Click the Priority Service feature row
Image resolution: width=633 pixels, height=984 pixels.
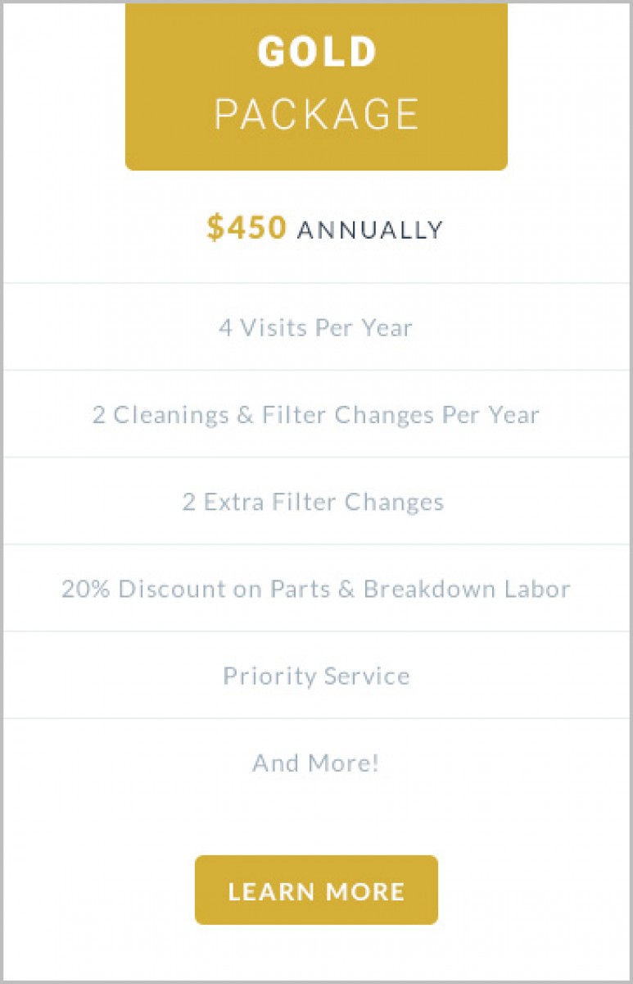pyautogui.click(x=316, y=676)
